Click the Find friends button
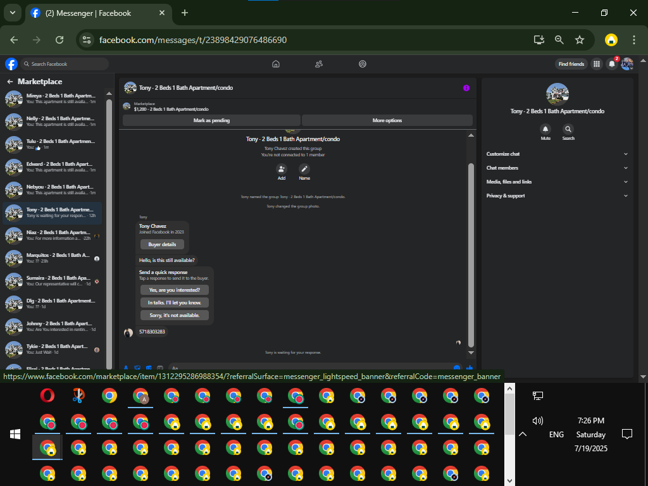This screenshot has height=486, width=648. [x=571, y=64]
